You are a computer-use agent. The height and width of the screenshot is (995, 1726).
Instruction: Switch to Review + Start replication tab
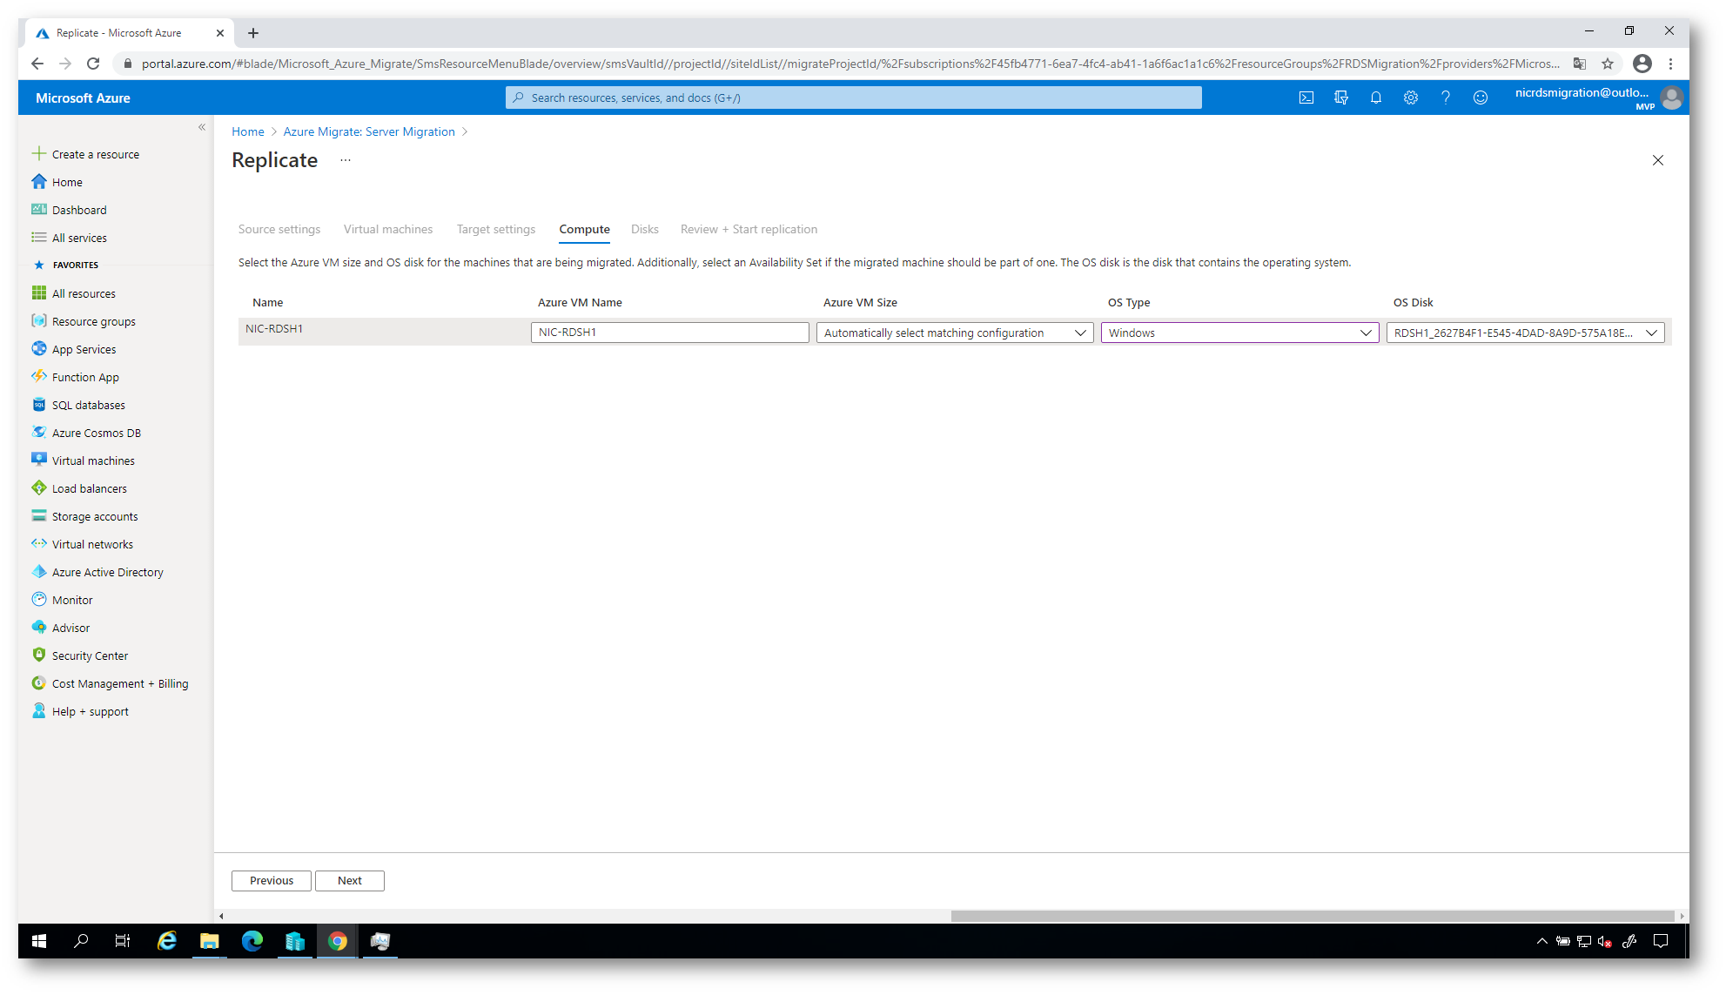click(x=749, y=229)
